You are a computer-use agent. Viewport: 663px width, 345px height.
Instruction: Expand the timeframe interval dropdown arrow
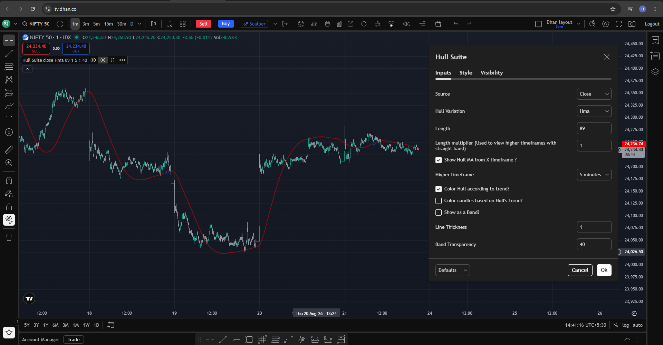(140, 24)
